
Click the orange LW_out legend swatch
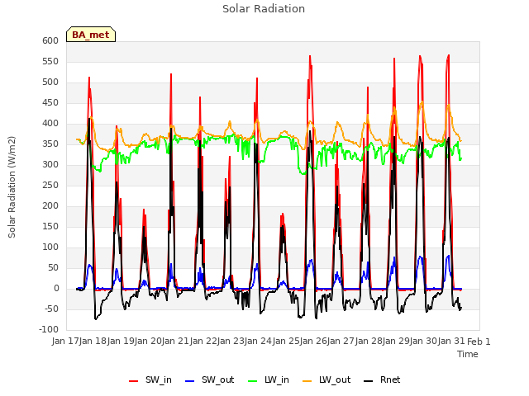307,381
